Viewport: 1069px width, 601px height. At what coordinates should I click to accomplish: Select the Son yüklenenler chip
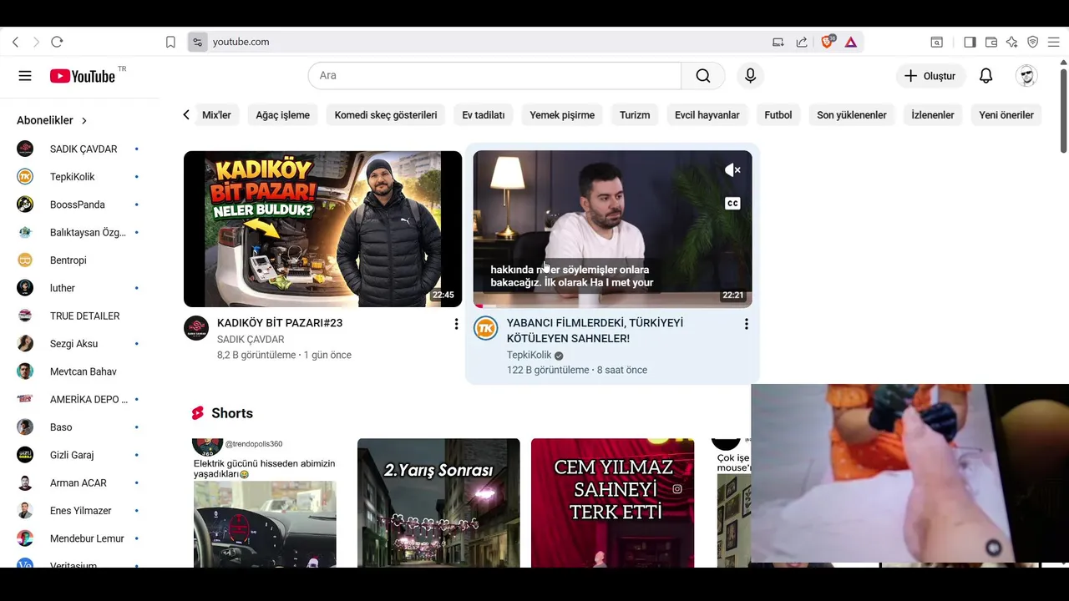(852, 115)
